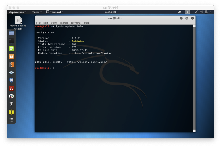Open the Files folder icon in dock
The height and width of the screenshot is (147, 221).
click(x=11, y=33)
